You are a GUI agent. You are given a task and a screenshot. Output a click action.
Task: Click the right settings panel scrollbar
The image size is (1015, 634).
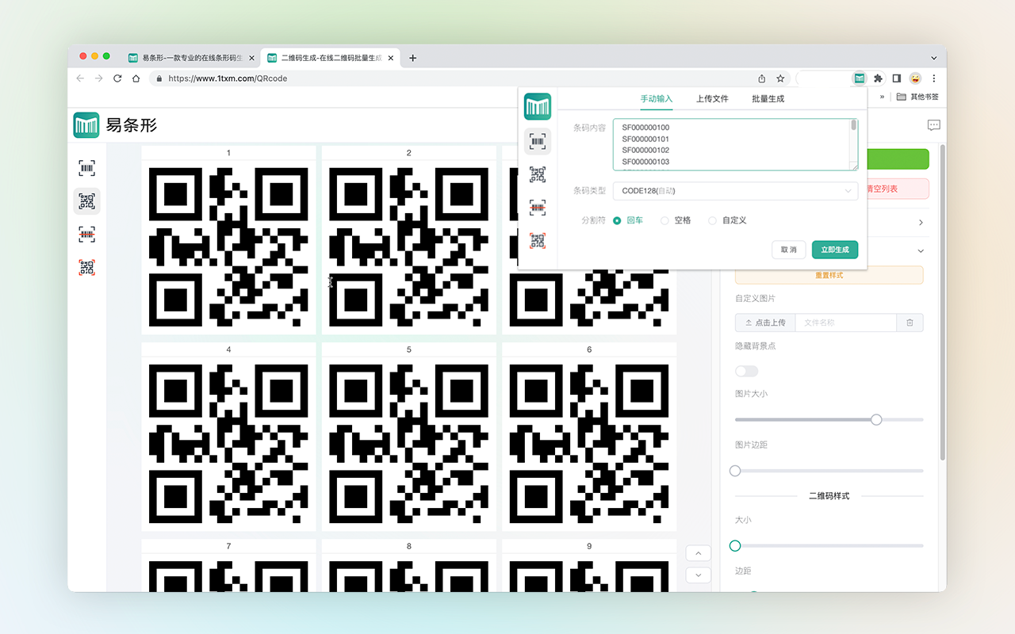coord(942,301)
